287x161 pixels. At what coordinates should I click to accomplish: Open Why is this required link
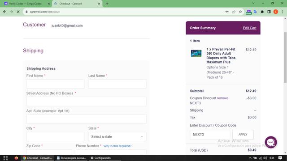click(x=117, y=146)
